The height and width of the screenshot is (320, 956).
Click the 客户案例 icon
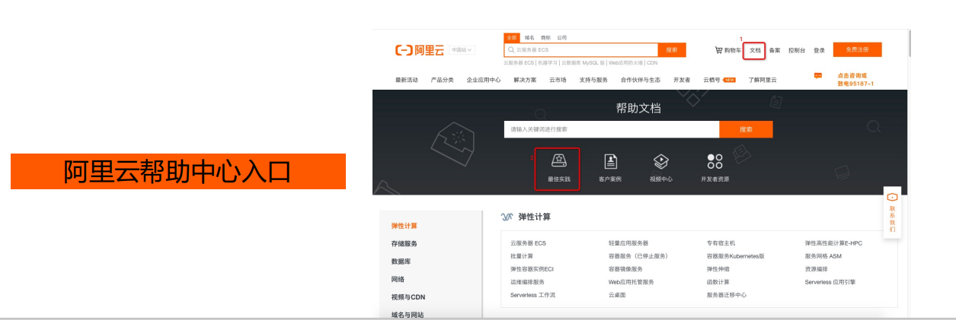(610, 161)
